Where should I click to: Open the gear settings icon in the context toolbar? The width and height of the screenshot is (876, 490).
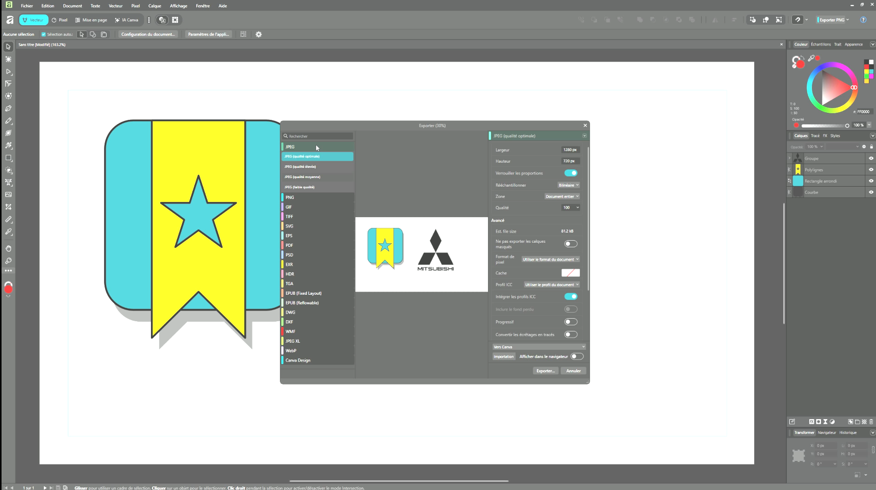(x=259, y=34)
